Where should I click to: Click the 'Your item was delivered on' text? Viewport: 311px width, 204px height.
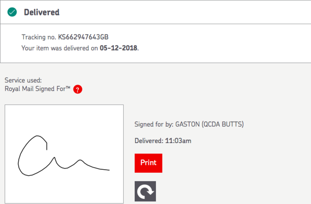(60, 48)
